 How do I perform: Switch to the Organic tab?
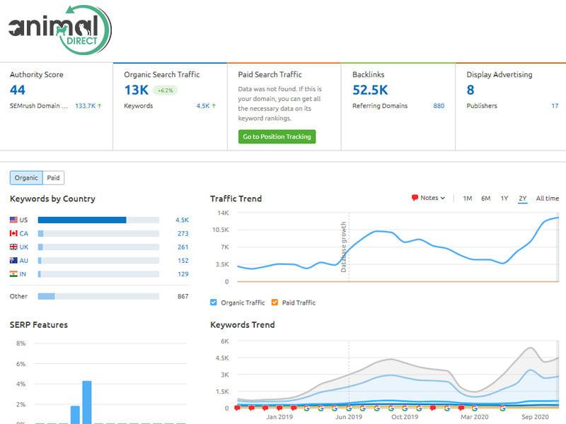click(x=26, y=177)
